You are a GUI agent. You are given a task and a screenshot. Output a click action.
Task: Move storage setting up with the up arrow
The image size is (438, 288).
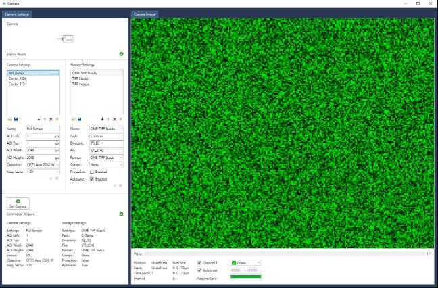(108, 118)
